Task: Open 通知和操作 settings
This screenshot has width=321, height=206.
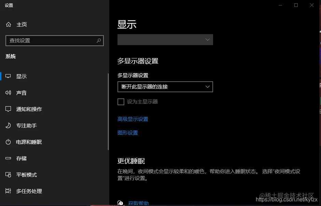Action: [29, 109]
